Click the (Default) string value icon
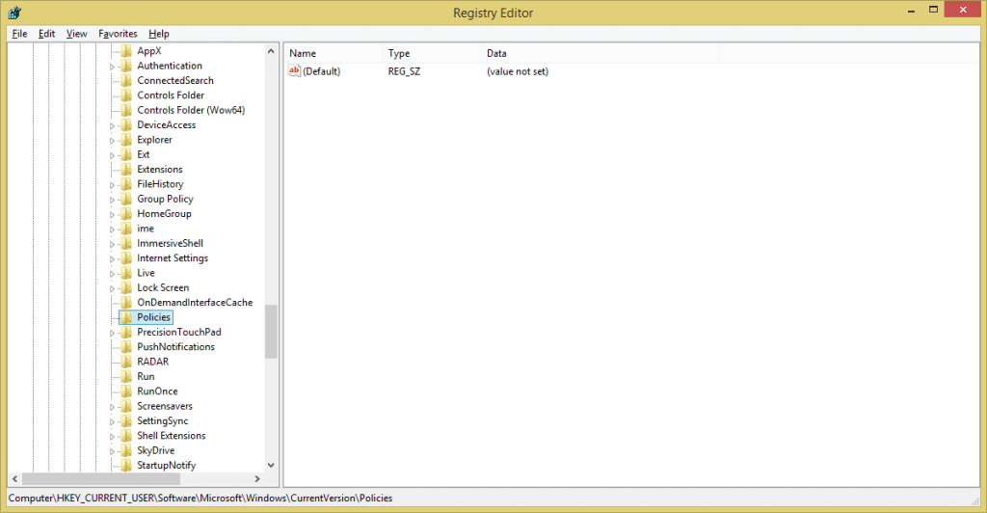The height and width of the screenshot is (513, 987). pyautogui.click(x=294, y=71)
